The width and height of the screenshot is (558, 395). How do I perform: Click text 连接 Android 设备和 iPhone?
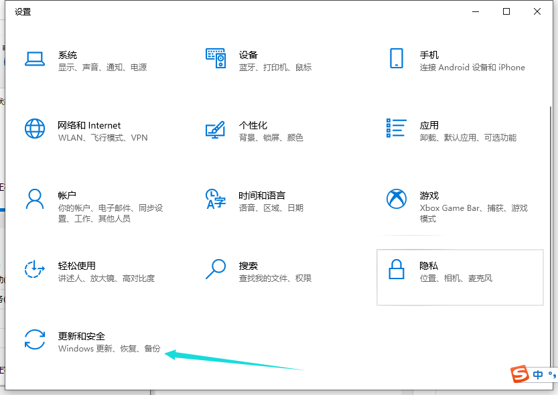472,67
